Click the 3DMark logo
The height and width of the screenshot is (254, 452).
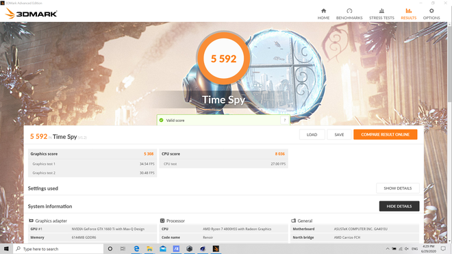(31, 14)
